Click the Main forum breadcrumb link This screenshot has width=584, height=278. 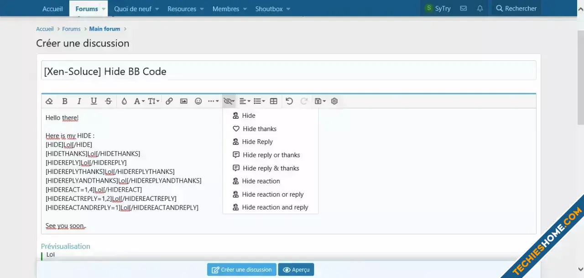[x=104, y=29]
